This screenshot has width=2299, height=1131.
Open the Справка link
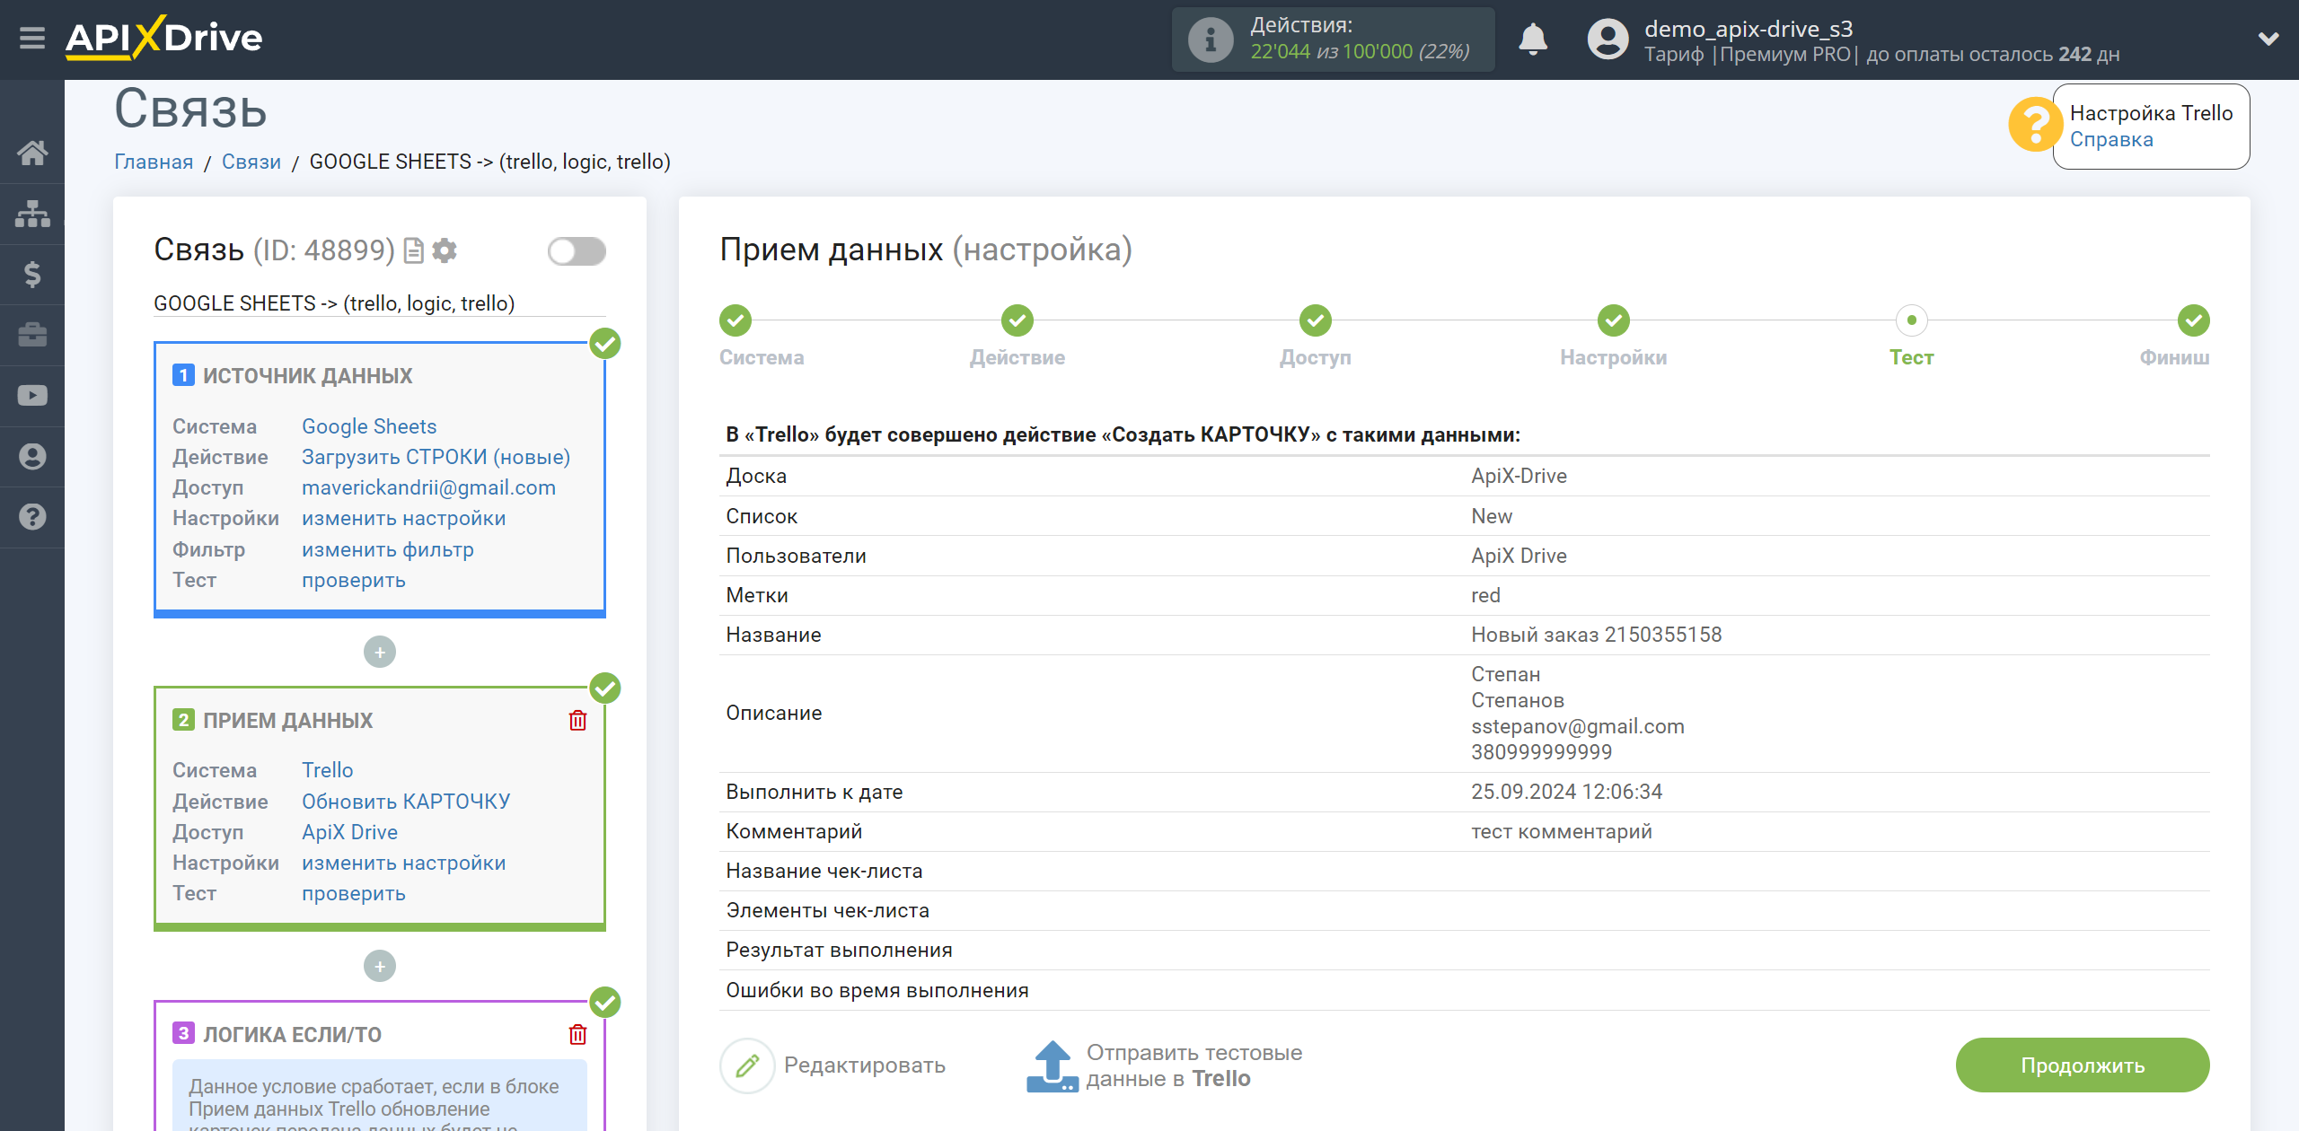point(2111,139)
